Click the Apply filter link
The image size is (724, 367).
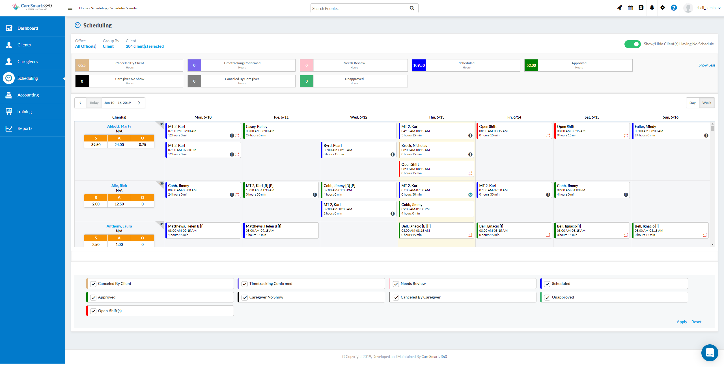point(682,322)
